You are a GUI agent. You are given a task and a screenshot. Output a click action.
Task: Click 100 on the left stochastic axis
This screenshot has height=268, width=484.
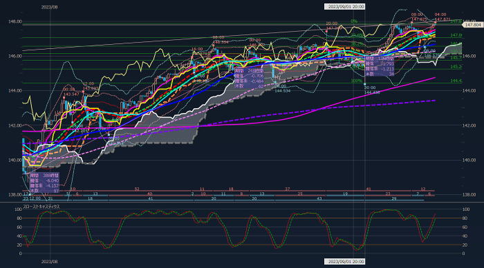coord(18,209)
